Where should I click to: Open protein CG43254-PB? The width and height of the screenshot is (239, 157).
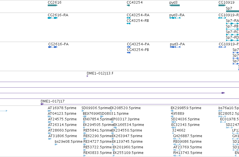pyautogui.click(x=138, y=50)
